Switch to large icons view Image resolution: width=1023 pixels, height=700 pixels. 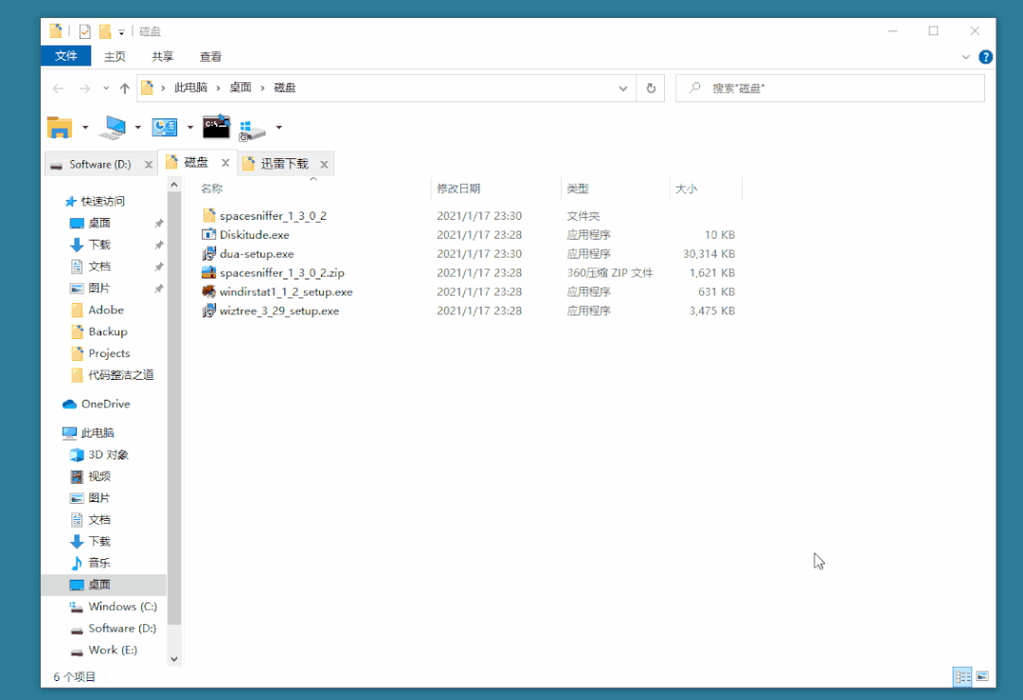[x=982, y=676]
